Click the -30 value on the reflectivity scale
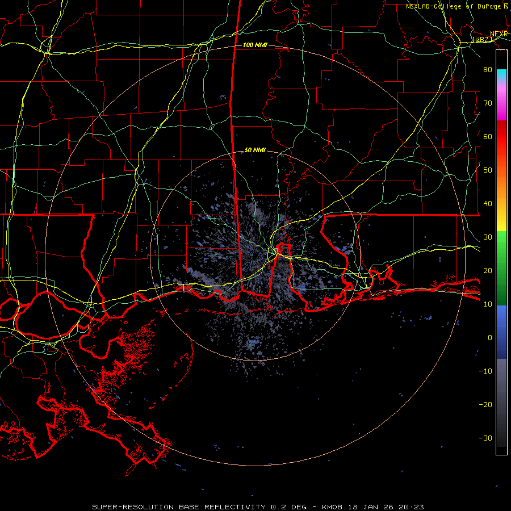The height and width of the screenshot is (511, 511). (x=485, y=438)
